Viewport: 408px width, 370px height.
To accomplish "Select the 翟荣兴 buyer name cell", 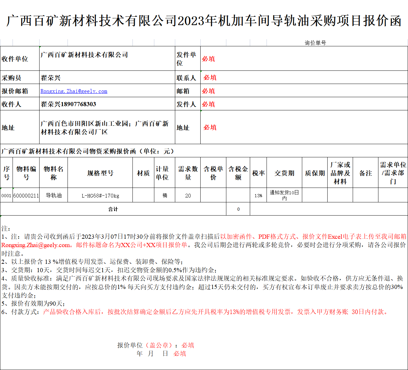I will click(x=107, y=78).
